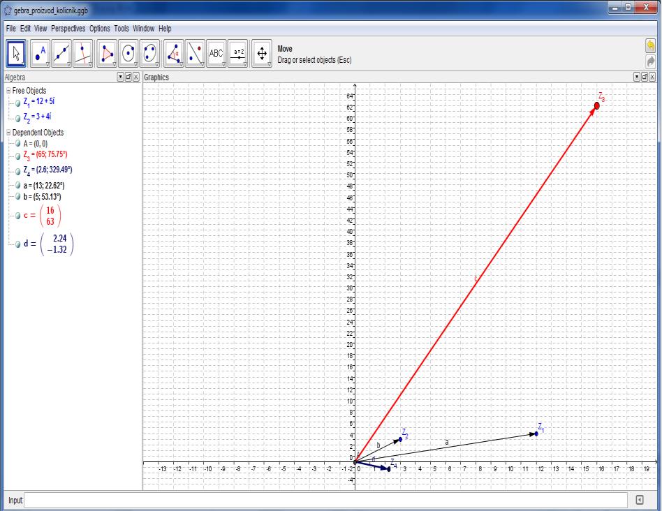Select the Z3 = (65; 75.75°) entry
Image resolution: width=662 pixels, height=511 pixels.
click(x=45, y=155)
